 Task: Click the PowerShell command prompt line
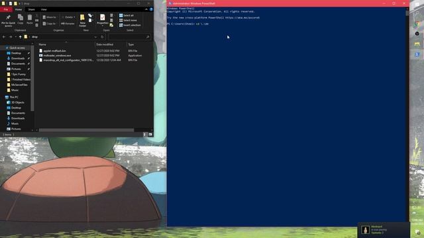187,24
